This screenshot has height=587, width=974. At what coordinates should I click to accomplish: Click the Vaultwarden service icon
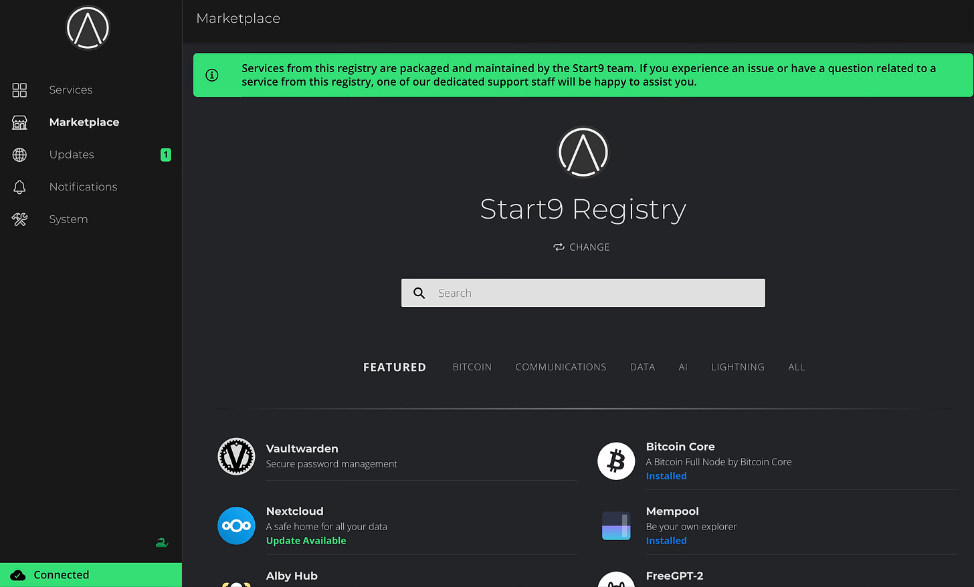click(x=236, y=457)
